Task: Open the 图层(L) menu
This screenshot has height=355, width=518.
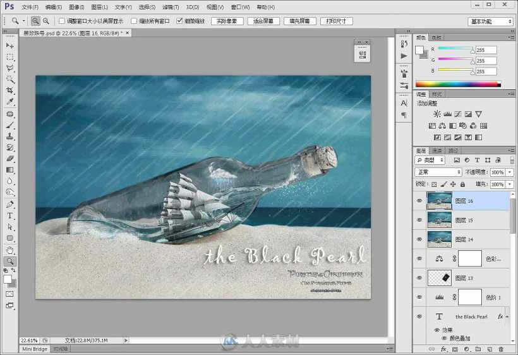Action: click(x=99, y=7)
